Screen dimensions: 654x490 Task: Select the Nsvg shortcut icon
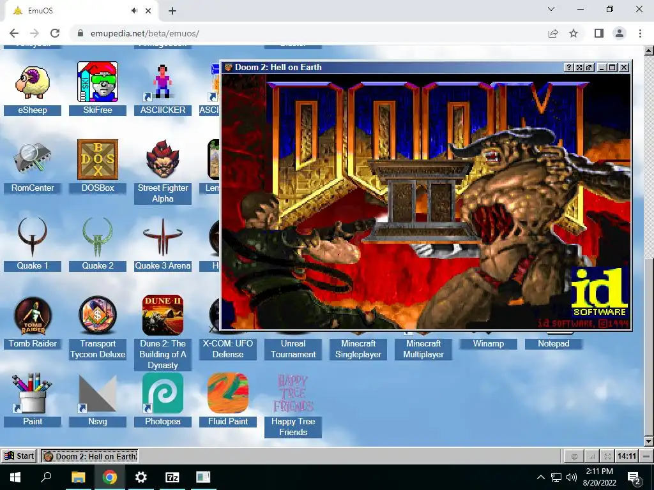tap(98, 393)
